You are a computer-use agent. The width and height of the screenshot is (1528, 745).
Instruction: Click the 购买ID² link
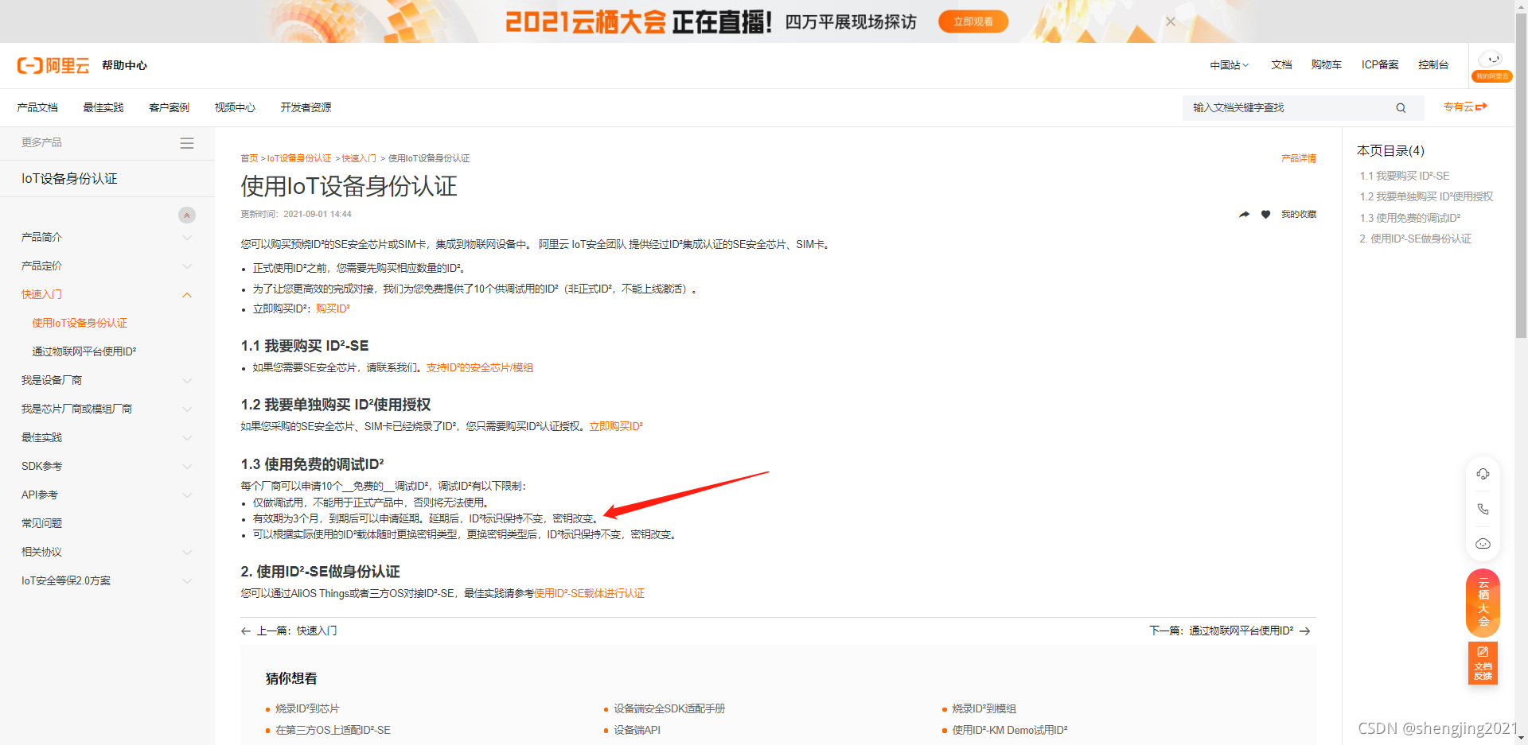333,309
